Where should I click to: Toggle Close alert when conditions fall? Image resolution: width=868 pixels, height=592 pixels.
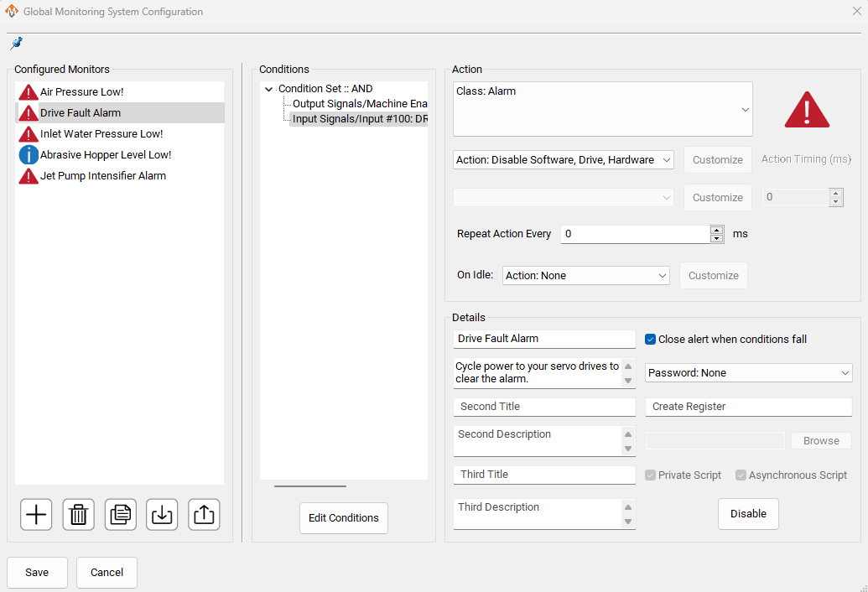coord(650,339)
